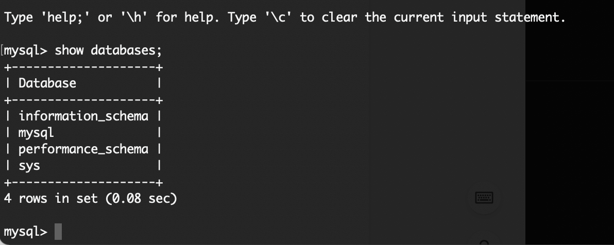Click the 'show databases;' command text
Viewport: 614px width, 245px height.
coord(108,50)
